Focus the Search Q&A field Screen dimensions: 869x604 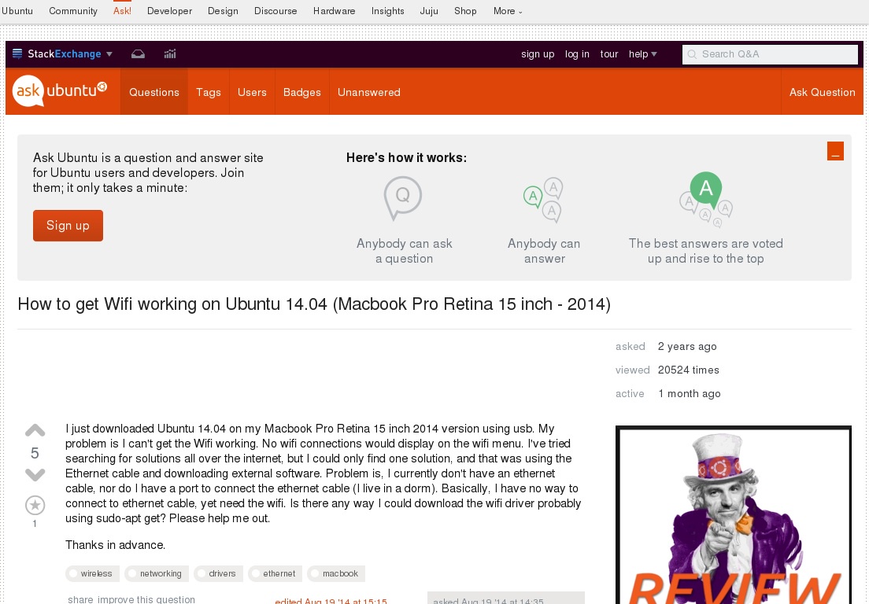pyautogui.click(x=770, y=54)
